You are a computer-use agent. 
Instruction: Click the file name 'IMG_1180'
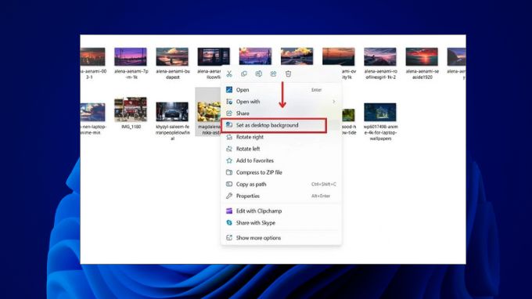(x=131, y=127)
